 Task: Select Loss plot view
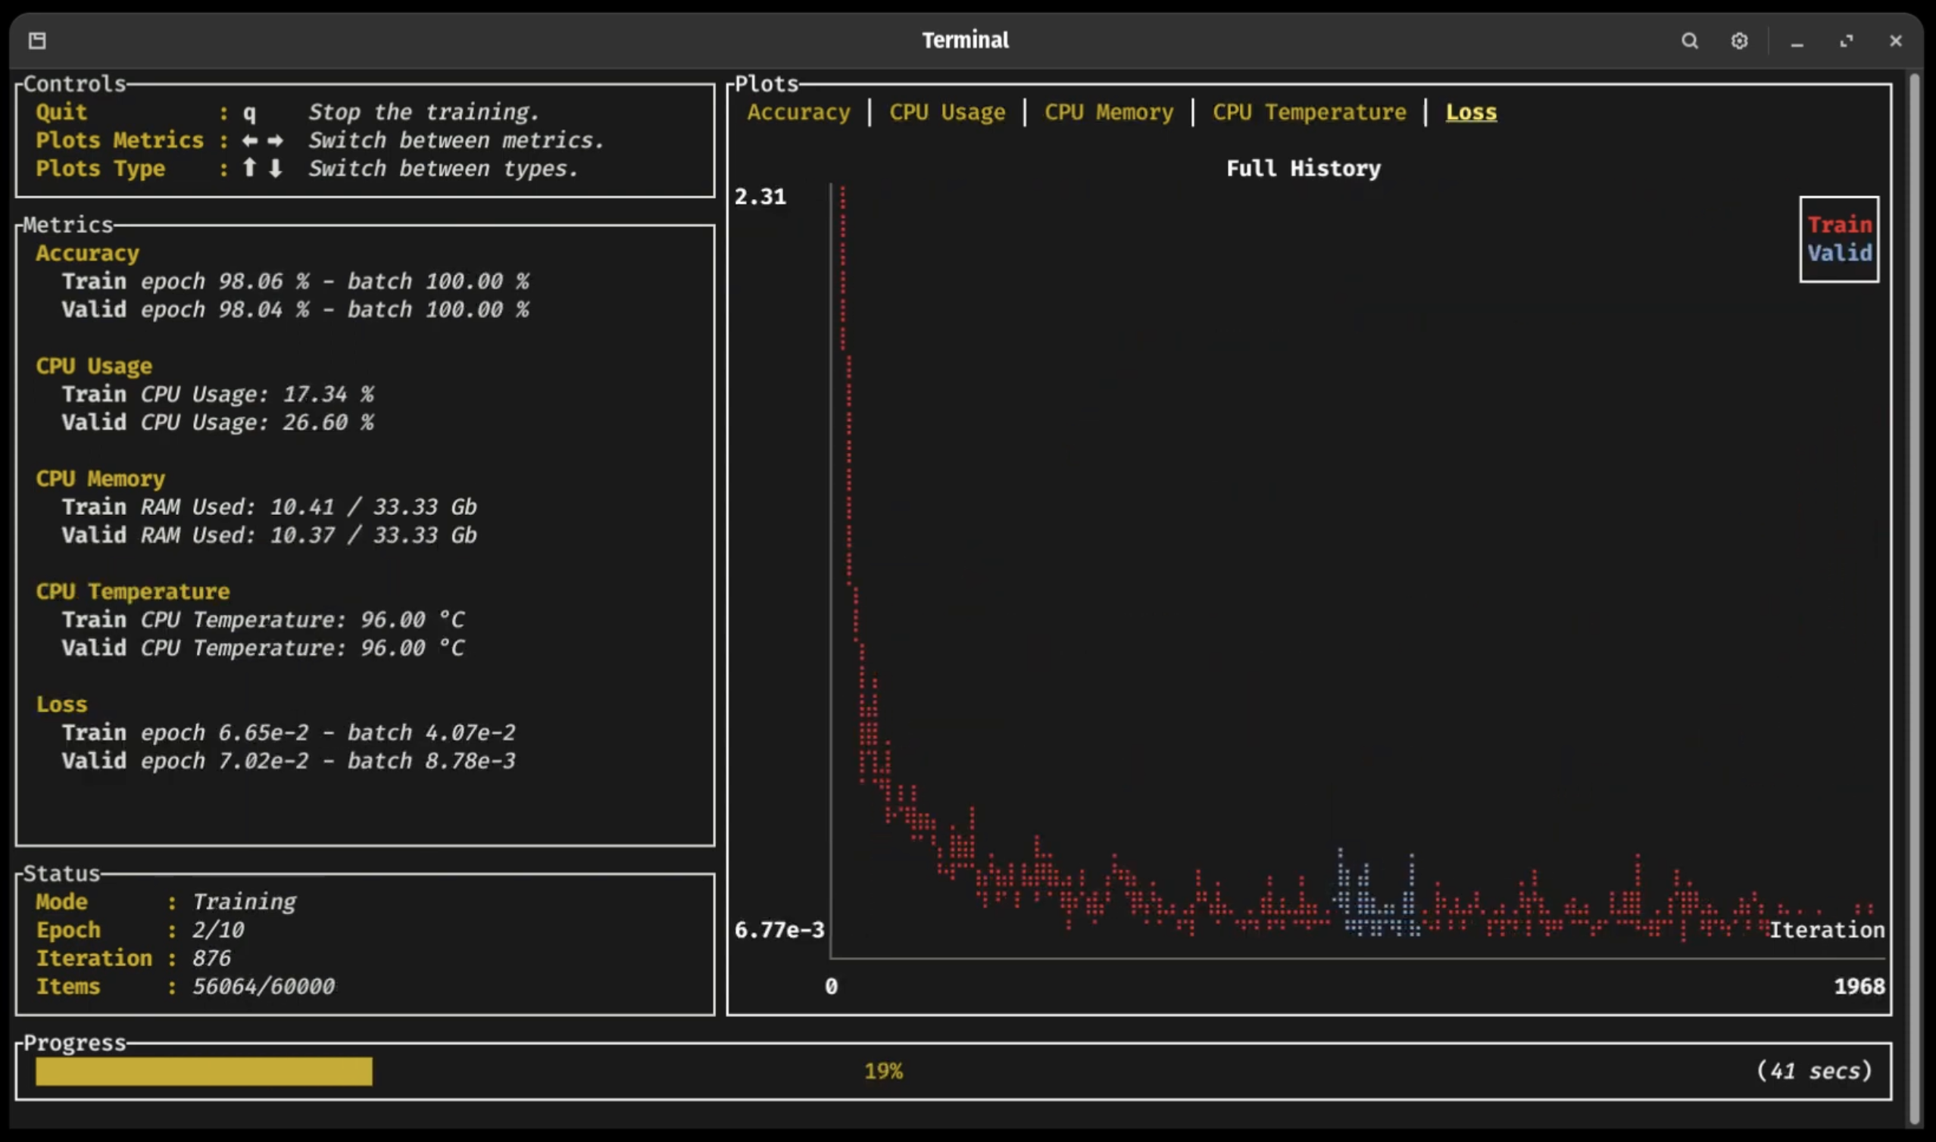pyautogui.click(x=1471, y=111)
